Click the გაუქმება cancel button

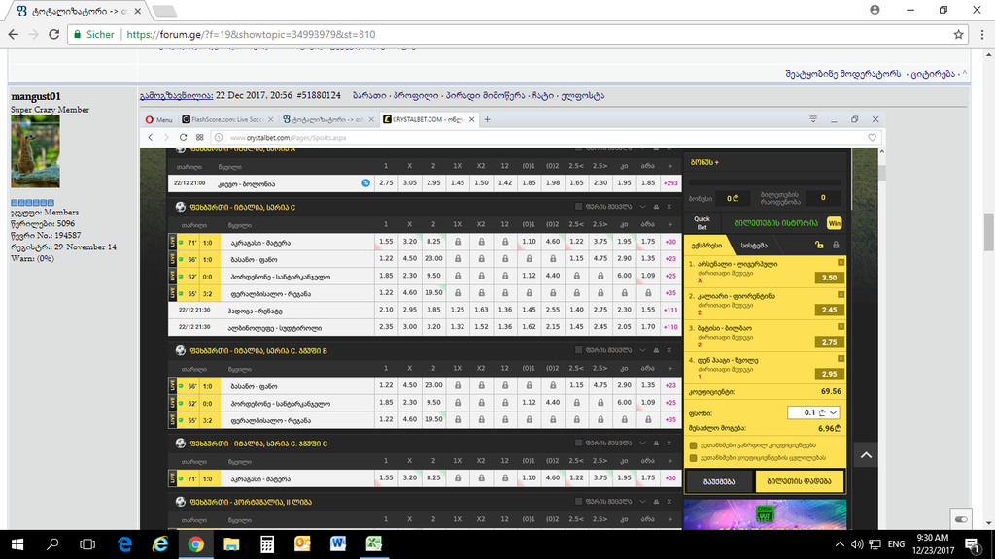(x=719, y=481)
